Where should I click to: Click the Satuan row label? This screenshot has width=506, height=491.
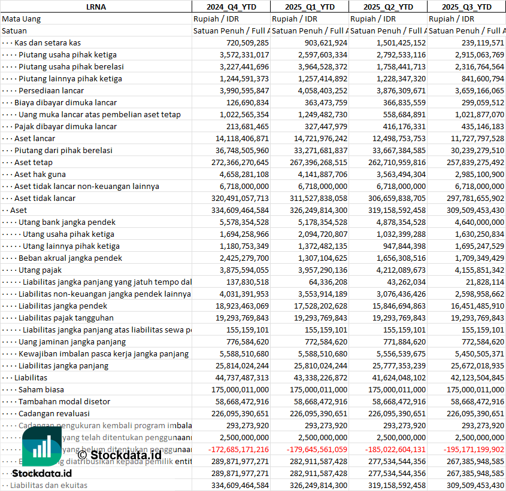(14, 31)
